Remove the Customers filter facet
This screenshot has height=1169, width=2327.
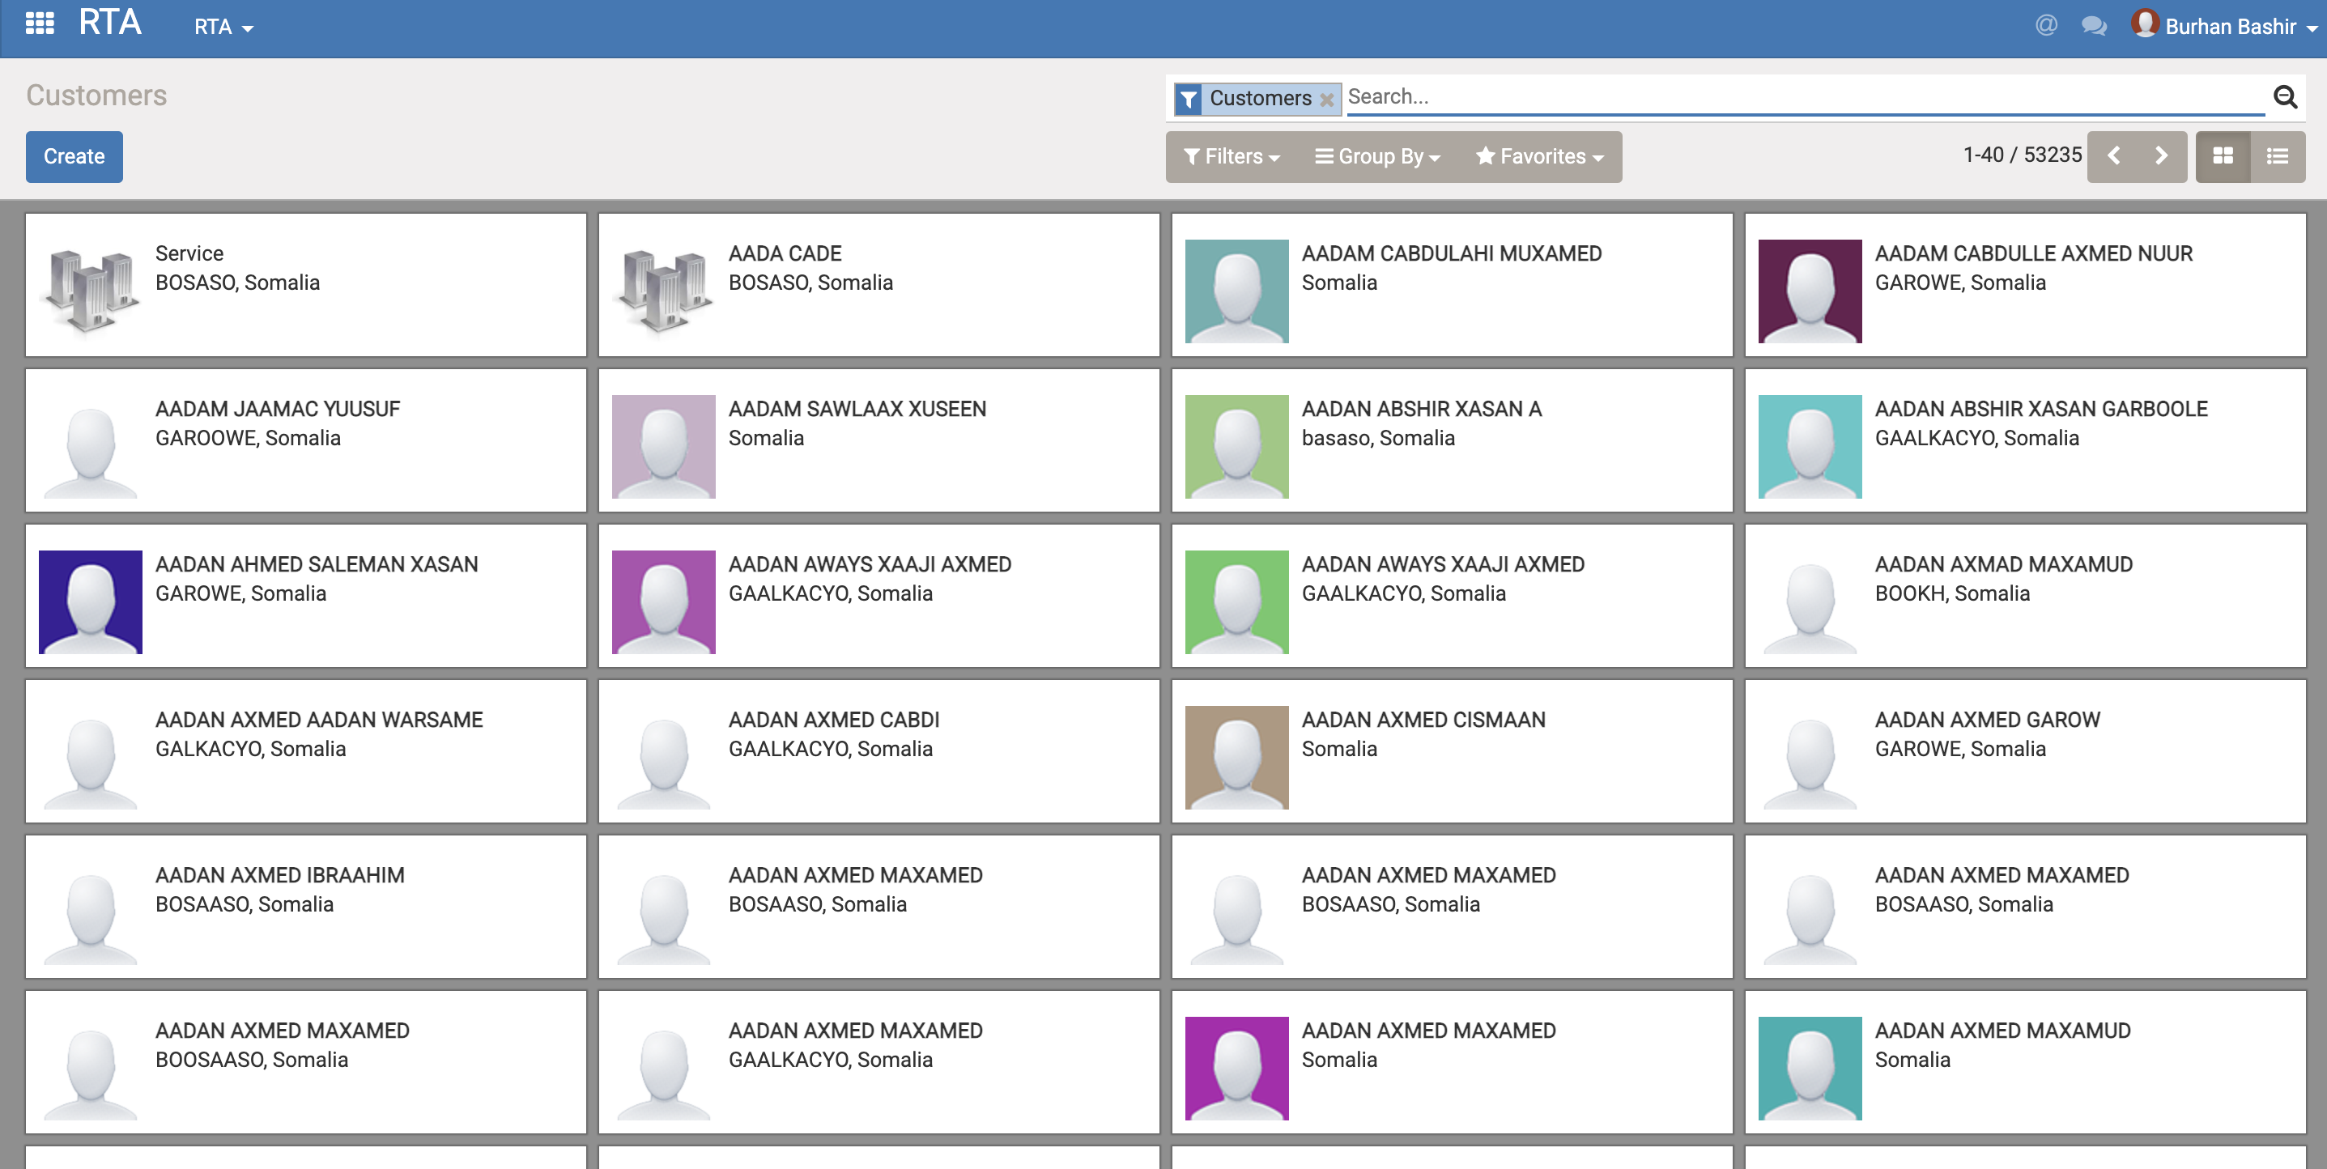1326,100
